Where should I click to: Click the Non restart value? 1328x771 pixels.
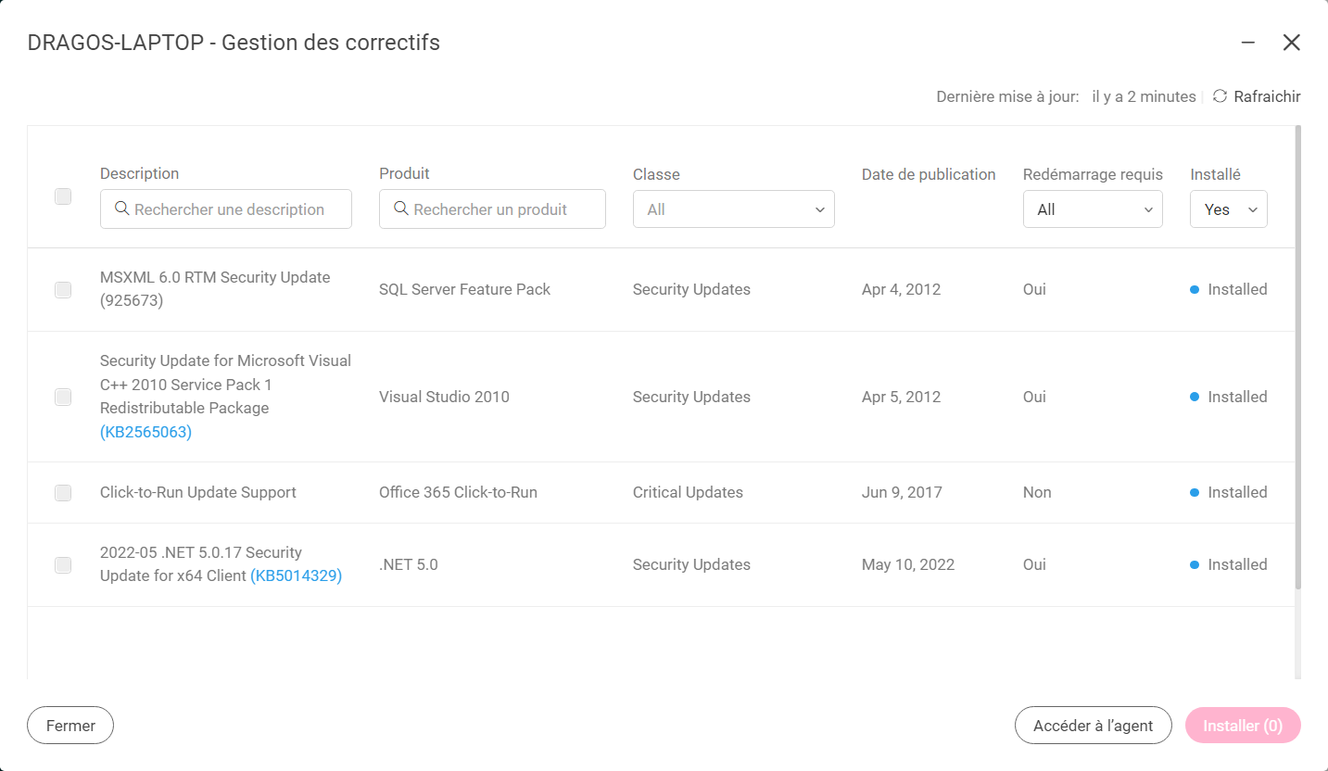(1037, 492)
